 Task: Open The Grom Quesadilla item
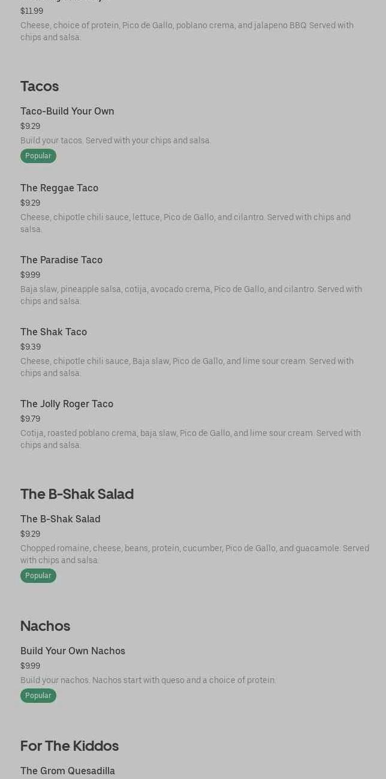(68, 771)
